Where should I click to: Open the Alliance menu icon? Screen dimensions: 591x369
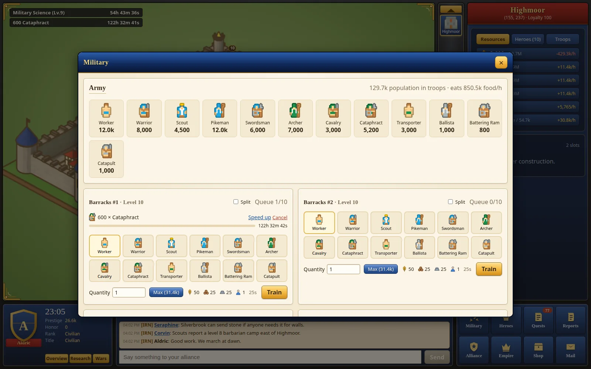pos(474,350)
